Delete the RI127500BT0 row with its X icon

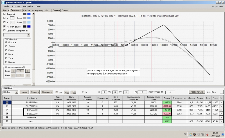click(x=221, y=110)
